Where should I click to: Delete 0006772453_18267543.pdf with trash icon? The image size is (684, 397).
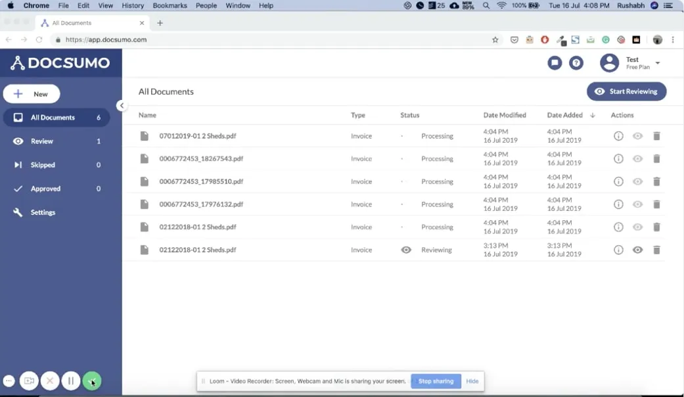656,159
